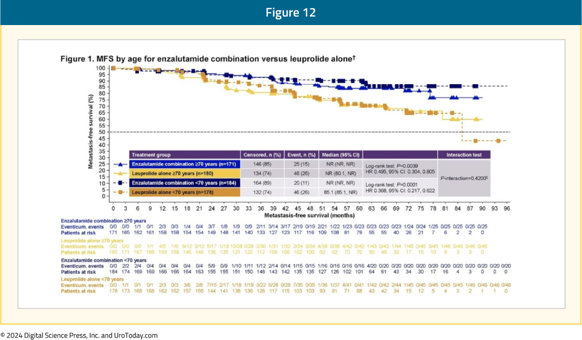Click the y-axis tick label "50"
The image size is (582, 340).
(x=102, y=132)
